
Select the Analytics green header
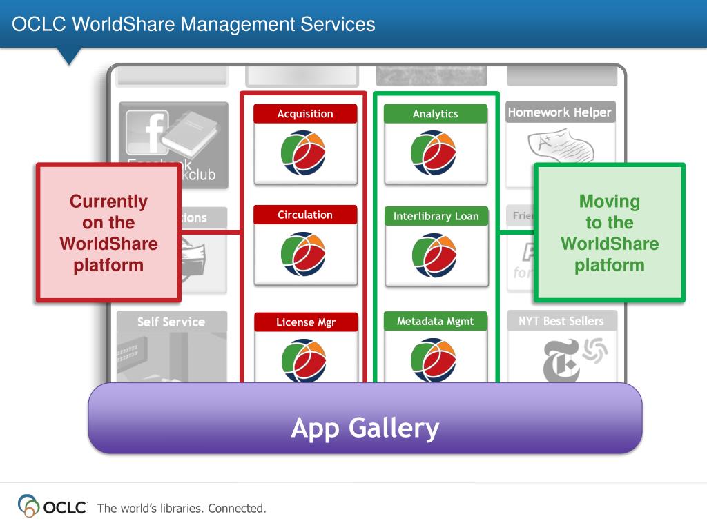point(436,114)
